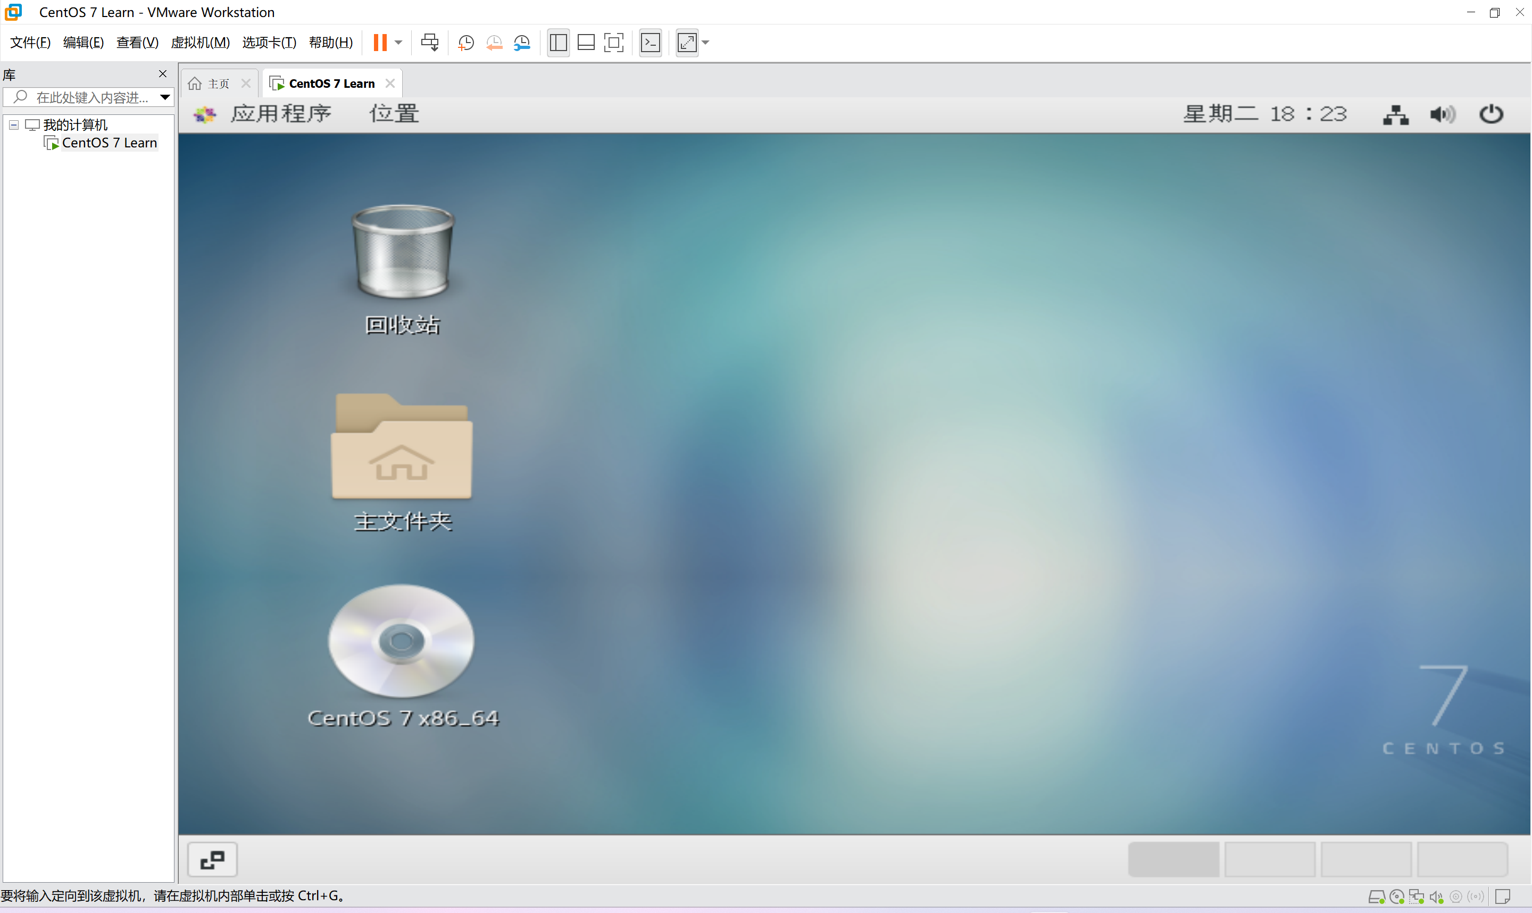
Task: Click the CD/DVD device status icon
Action: (x=1397, y=897)
